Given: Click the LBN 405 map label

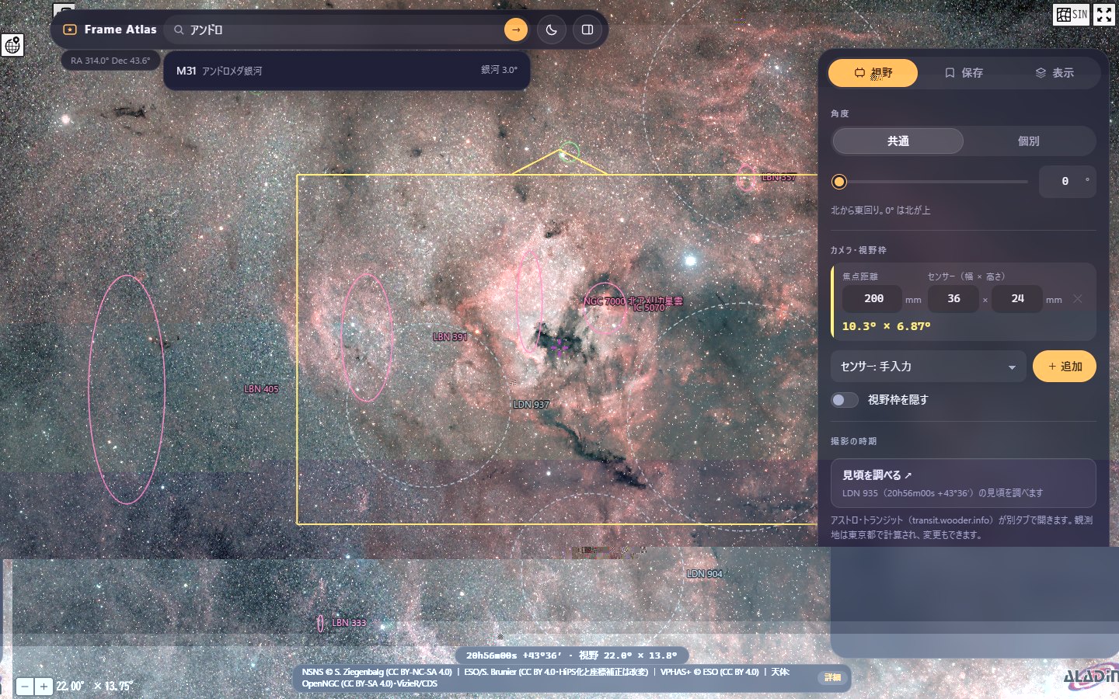Looking at the screenshot, I should click(261, 389).
